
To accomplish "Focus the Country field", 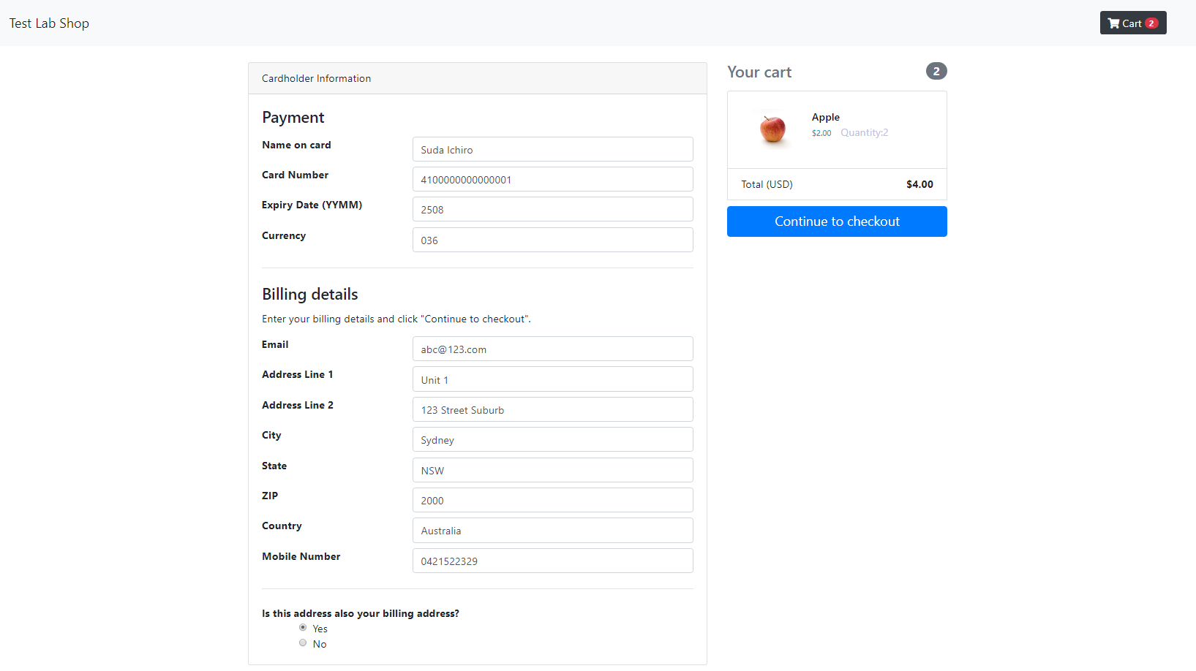I will 552,530.
